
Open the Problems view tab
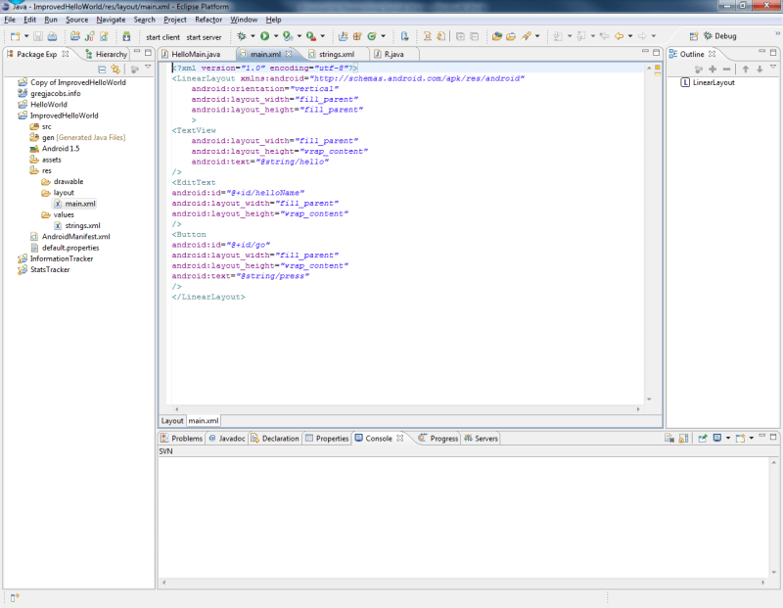tap(181, 439)
